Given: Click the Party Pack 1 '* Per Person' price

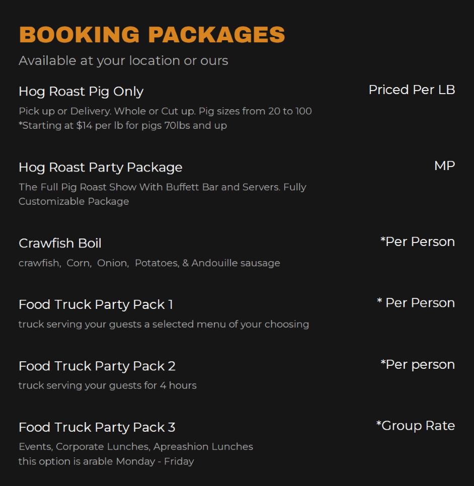Looking at the screenshot, I should pos(416,303).
